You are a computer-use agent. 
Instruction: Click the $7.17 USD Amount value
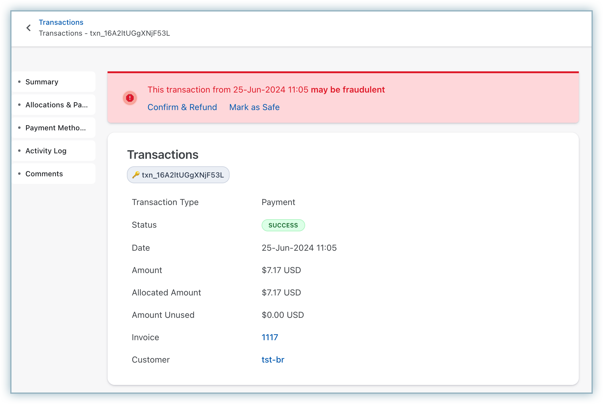tap(281, 270)
